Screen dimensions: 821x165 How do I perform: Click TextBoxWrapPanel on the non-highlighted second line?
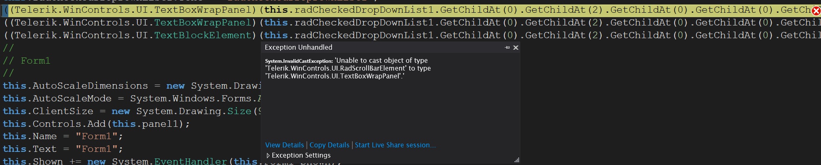(x=202, y=23)
